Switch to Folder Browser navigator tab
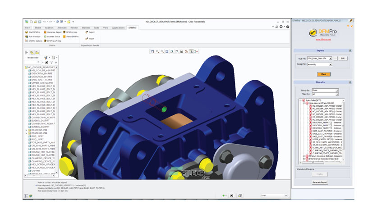The width and height of the screenshot is (377, 218). point(32,52)
